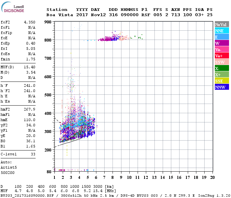Click the yE value 20.0
This screenshot has width=231, height=198.
[31, 136]
